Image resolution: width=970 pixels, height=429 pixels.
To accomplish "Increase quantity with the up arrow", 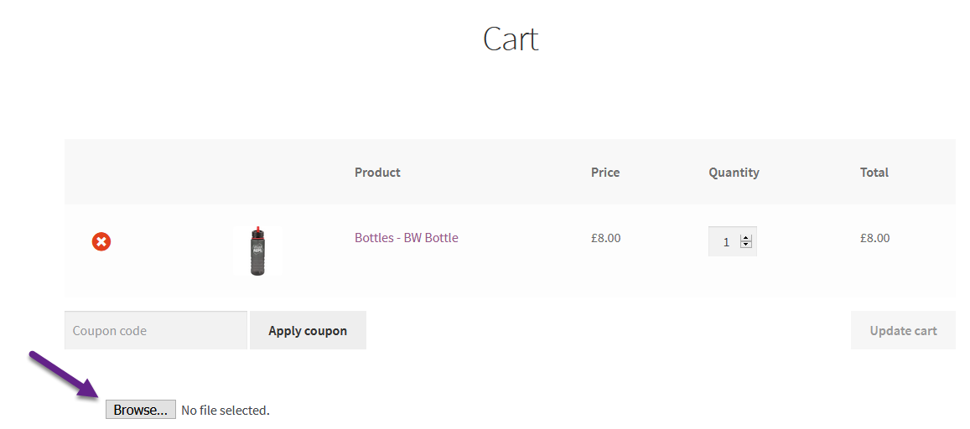I will (x=746, y=238).
